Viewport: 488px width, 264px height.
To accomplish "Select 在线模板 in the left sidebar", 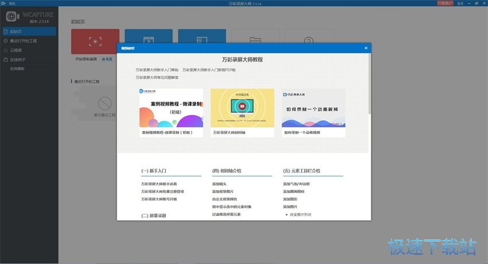I will pyautogui.click(x=17, y=69).
